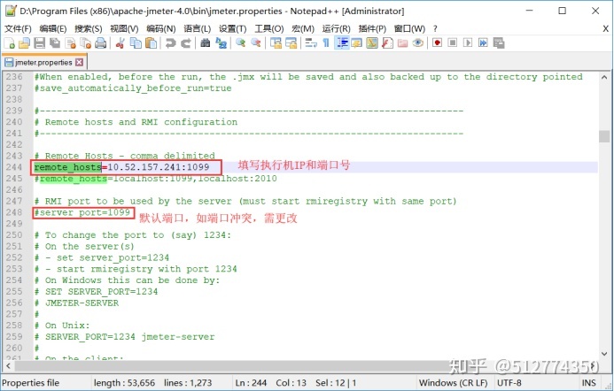Screen dimensions: 614x391
Task: Open the Document Map panel
Action: click(x=372, y=43)
